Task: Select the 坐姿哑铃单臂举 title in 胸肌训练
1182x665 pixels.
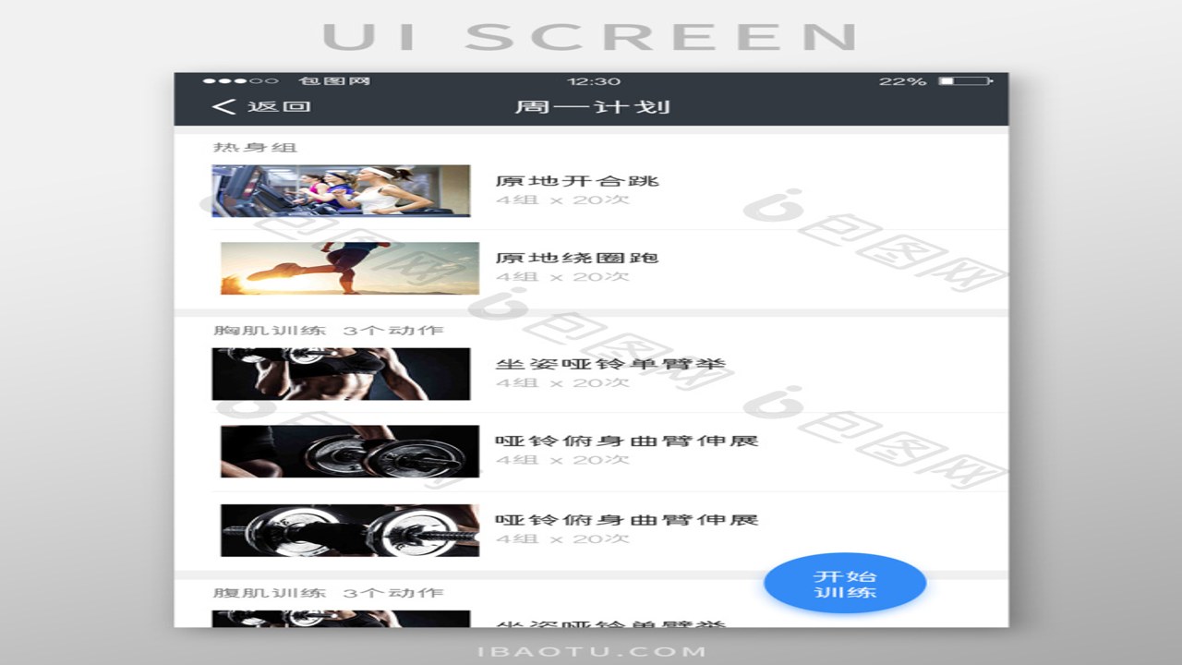Action: coord(610,365)
